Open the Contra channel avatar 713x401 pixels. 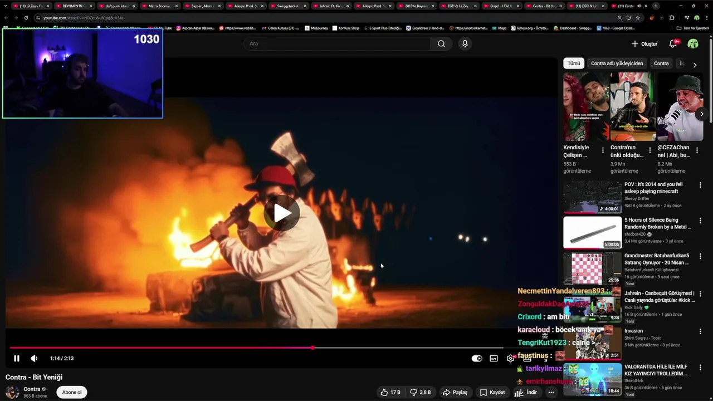pos(12,392)
